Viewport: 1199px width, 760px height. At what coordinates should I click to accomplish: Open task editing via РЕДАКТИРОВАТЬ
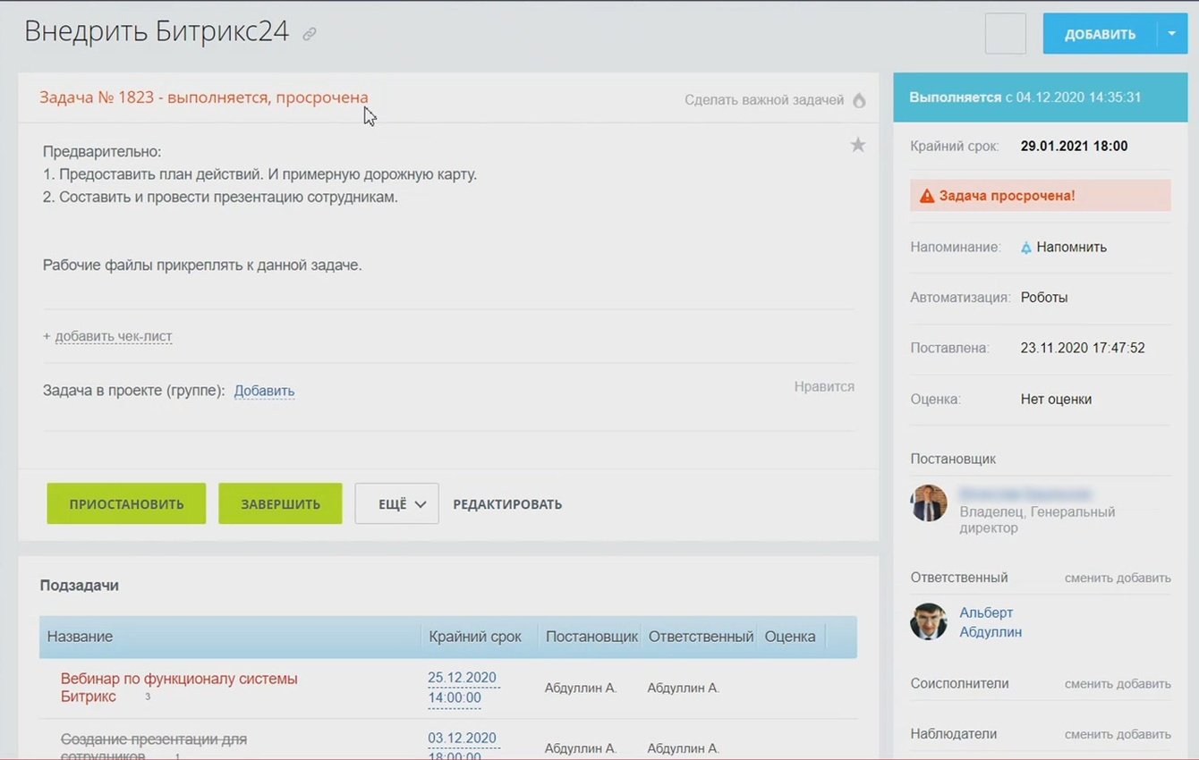pos(507,504)
